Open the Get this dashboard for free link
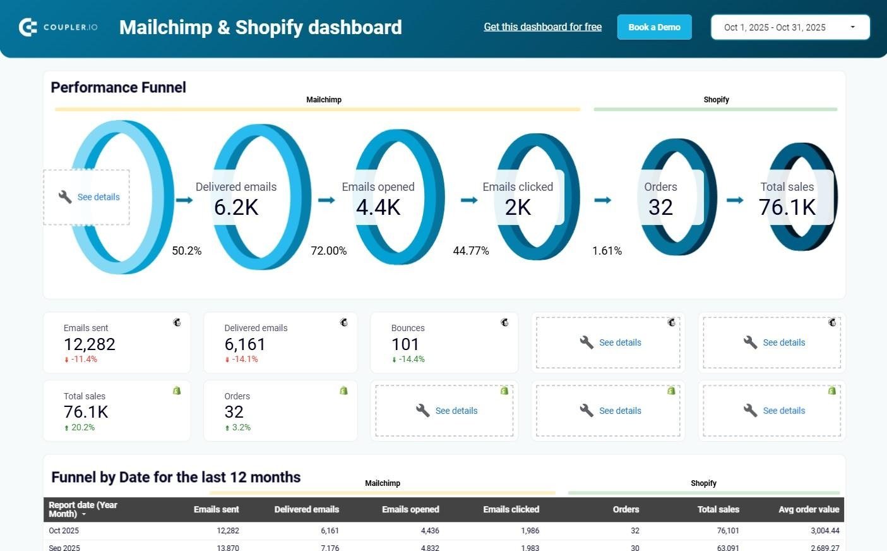 pos(542,27)
